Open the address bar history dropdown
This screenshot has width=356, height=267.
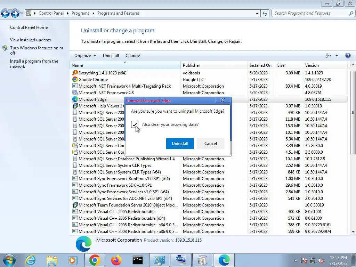pos(257,14)
